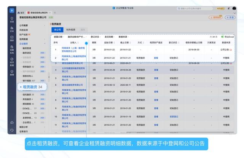This screenshot has height=158, width=244.
Task: Open the 披露日期 filter dropdown
Action: coord(59,37)
